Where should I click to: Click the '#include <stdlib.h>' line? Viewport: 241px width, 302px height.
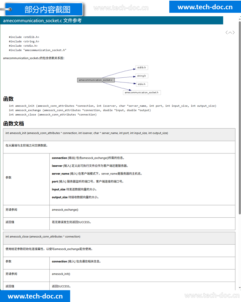[x=24, y=37]
